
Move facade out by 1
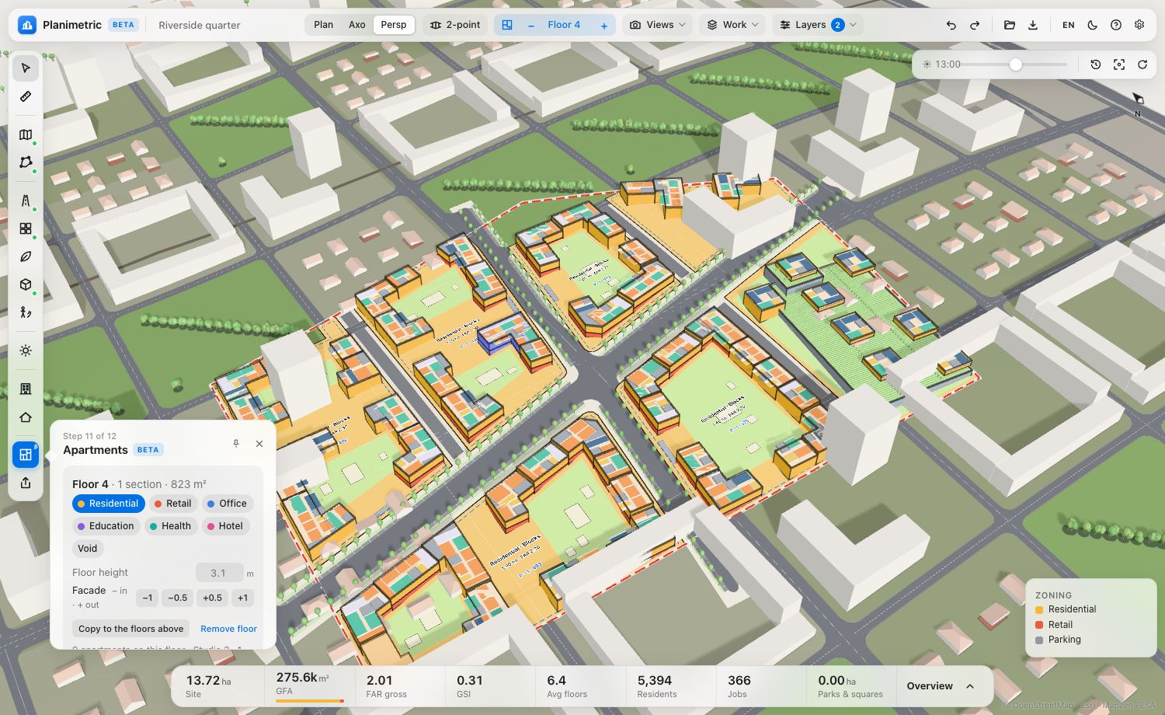click(x=243, y=598)
